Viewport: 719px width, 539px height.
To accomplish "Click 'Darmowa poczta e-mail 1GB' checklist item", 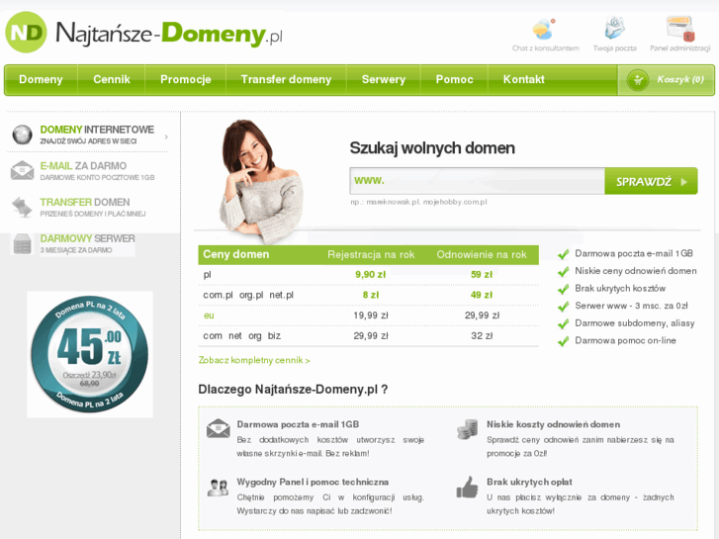I will click(634, 253).
